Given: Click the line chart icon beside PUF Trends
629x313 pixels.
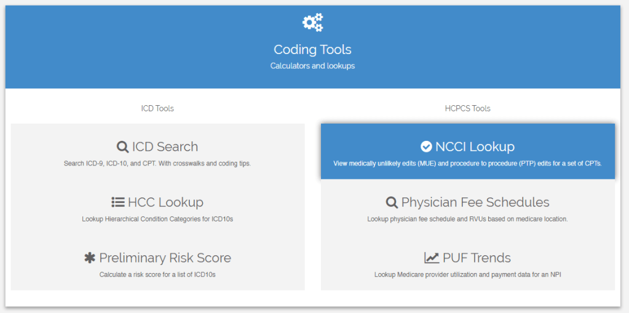Looking at the screenshot, I should (x=432, y=258).
